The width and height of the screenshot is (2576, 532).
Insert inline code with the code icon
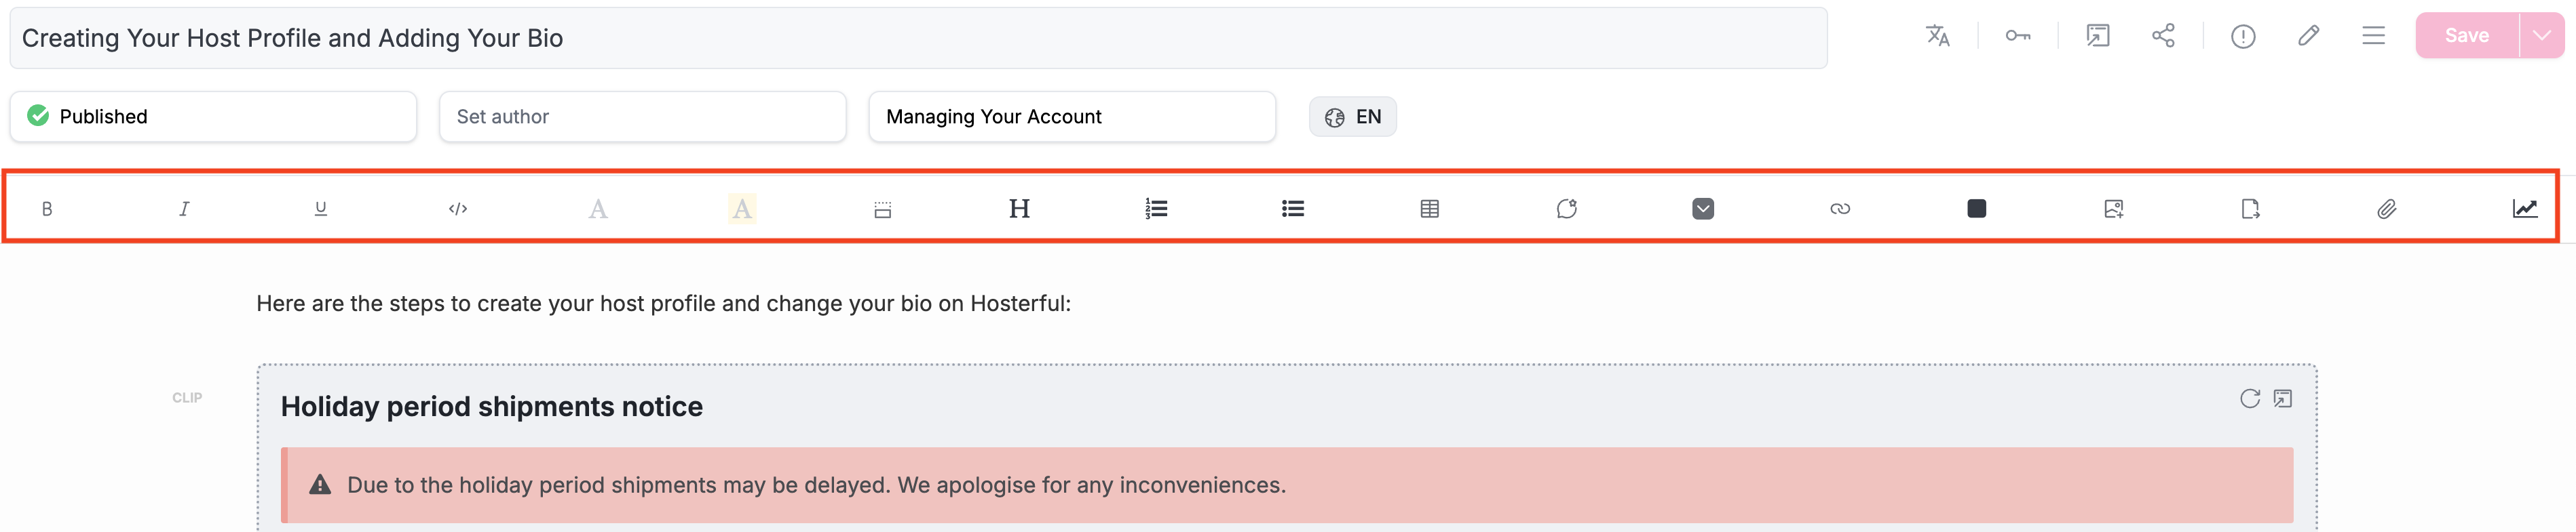(458, 209)
